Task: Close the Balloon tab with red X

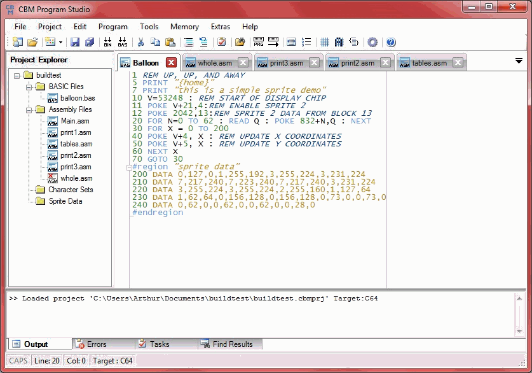Action: point(171,62)
